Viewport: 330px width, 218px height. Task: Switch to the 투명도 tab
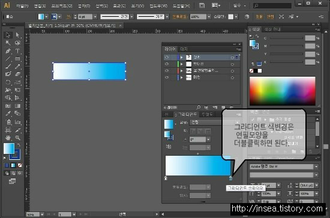click(208, 114)
